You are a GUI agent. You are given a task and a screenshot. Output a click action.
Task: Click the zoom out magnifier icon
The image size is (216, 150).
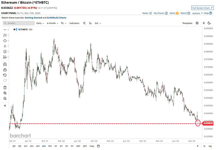click(x=5, y=99)
